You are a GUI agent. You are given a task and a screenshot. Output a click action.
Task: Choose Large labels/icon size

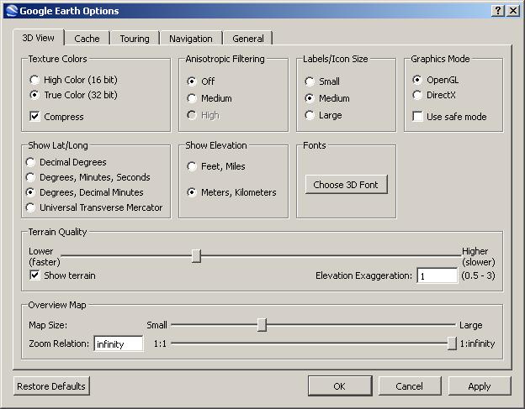point(323,115)
